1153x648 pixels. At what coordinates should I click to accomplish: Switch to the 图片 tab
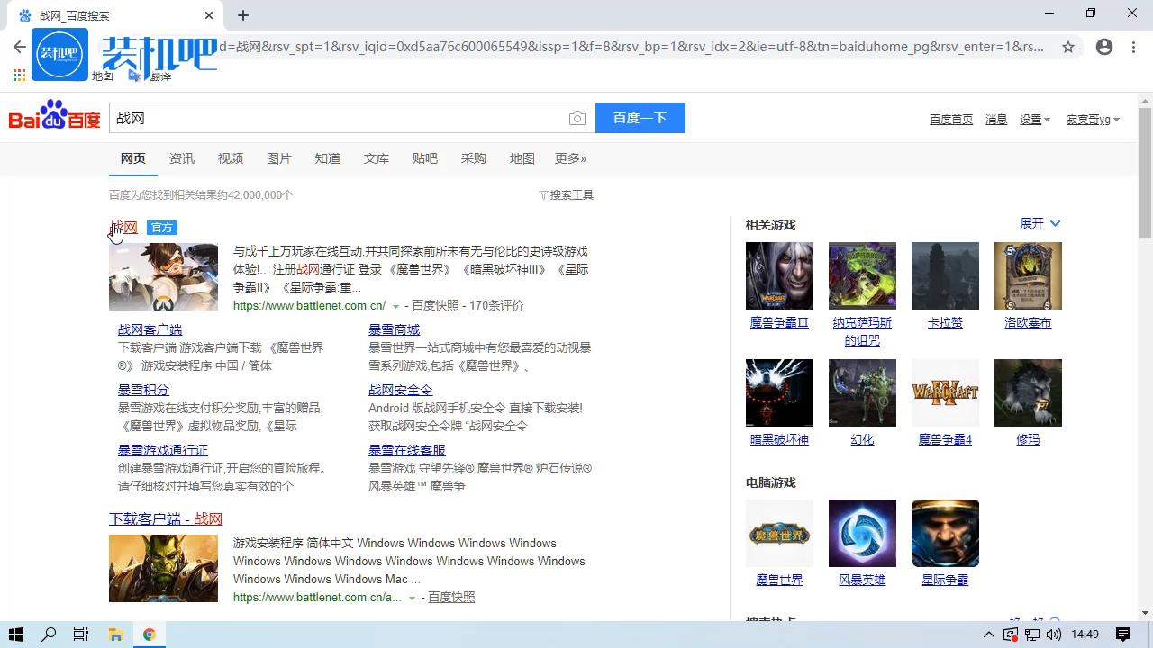[278, 158]
